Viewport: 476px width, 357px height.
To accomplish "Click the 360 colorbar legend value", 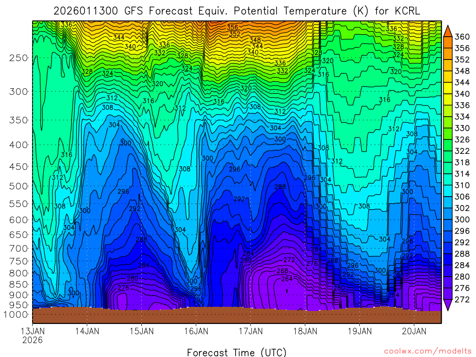I will (462, 37).
